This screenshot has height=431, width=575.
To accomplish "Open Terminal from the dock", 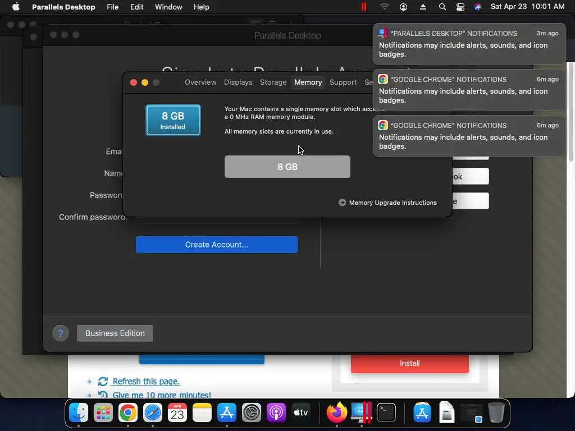I will (386, 412).
